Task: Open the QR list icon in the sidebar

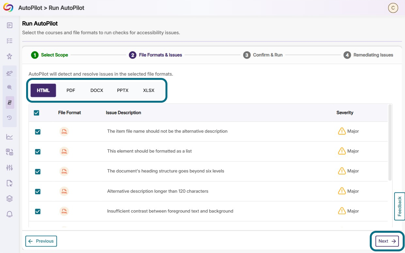Action: 9,152
